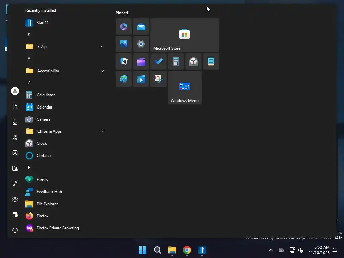Open the personal folder sidebar icon
The height and width of the screenshot is (258, 344).
tap(15, 168)
